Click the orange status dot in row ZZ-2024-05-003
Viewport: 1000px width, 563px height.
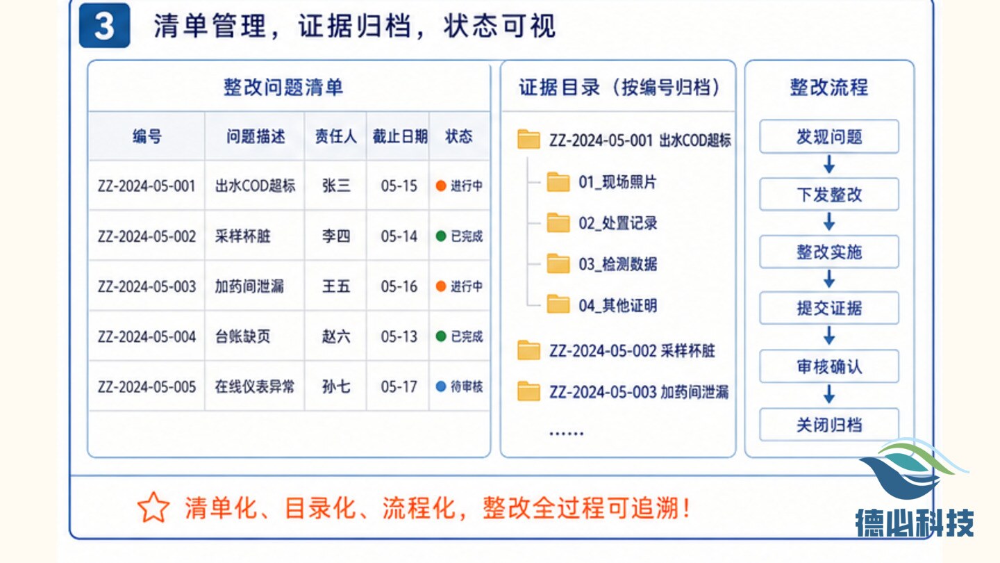point(440,286)
